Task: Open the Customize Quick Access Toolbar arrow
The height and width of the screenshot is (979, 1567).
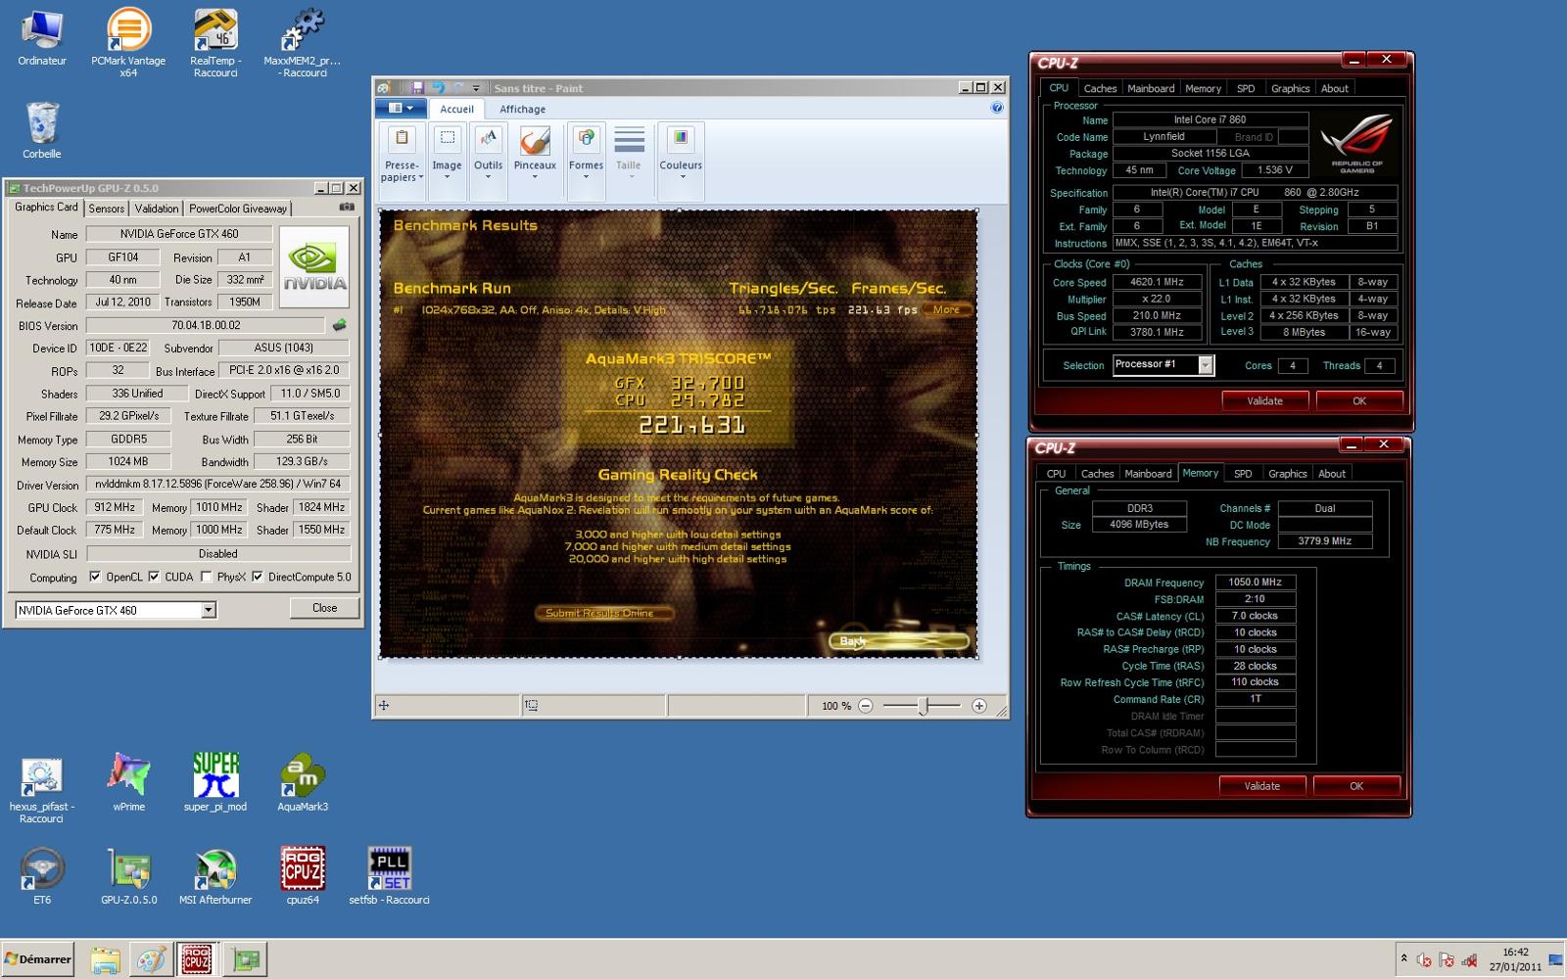Action: click(x=477, y=88)
